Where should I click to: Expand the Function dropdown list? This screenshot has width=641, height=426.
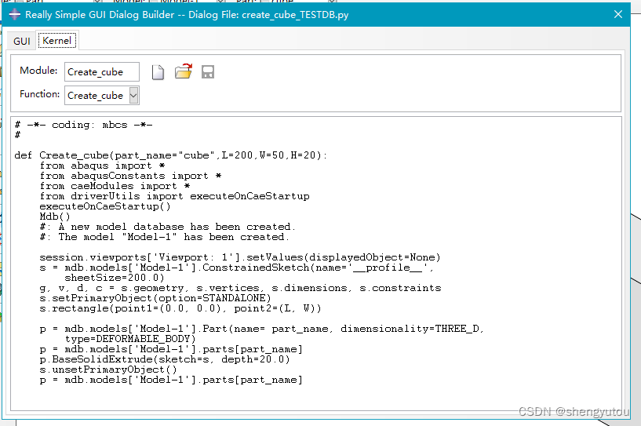point(133,96)
